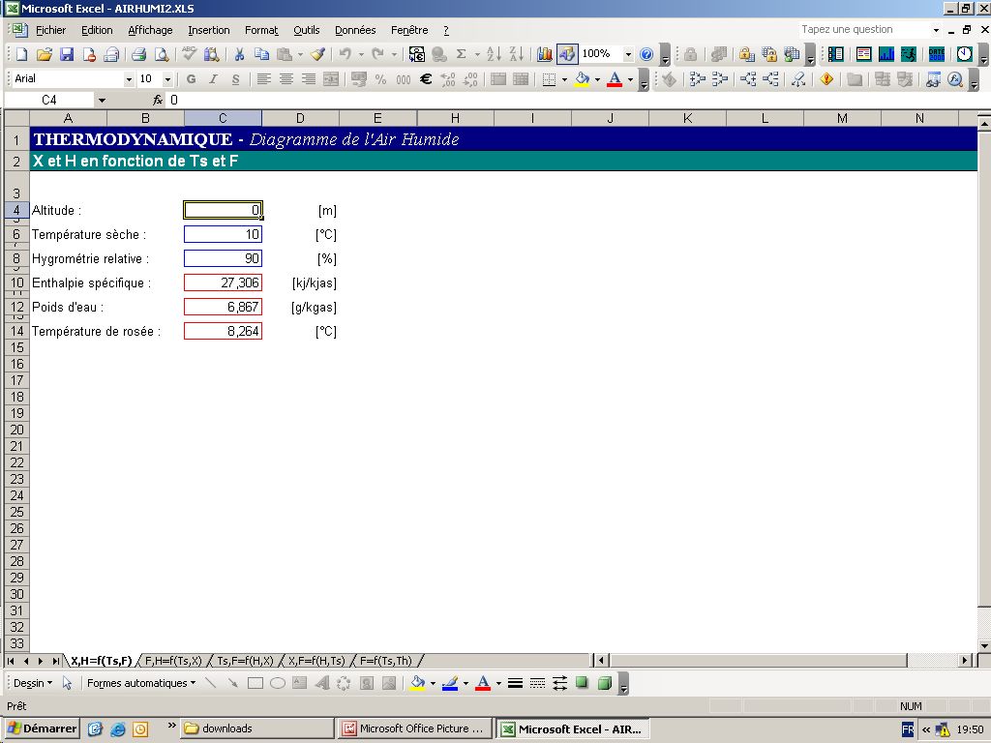The image size is (991, 743).
Task: Toggle Underline (S) formatting
Action: [x=235, y=79]
